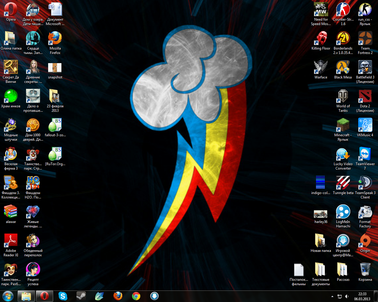This screenshot has width=378, height=302.
Task: Launch Рецепт успеха game shortcut
Action: 33,274
